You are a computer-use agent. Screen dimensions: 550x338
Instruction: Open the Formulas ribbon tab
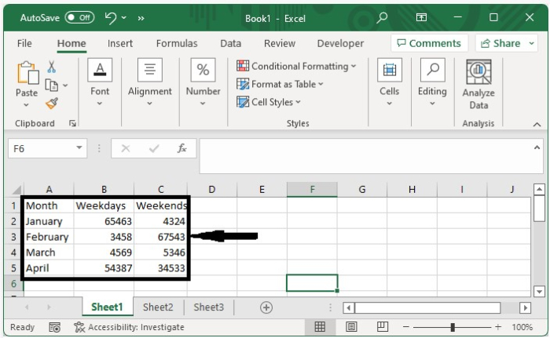pyautogui.click(x=177, y=44)
